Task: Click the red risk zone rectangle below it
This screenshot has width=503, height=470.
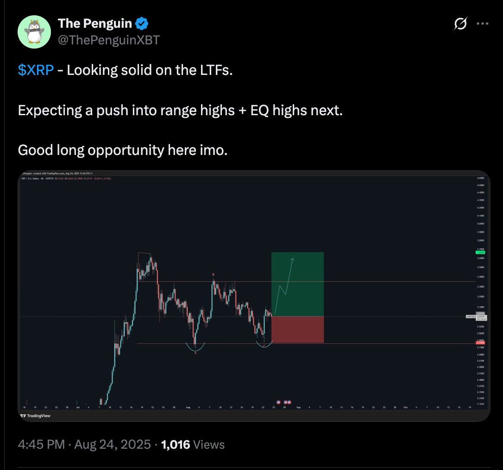Action: point(297,328)
